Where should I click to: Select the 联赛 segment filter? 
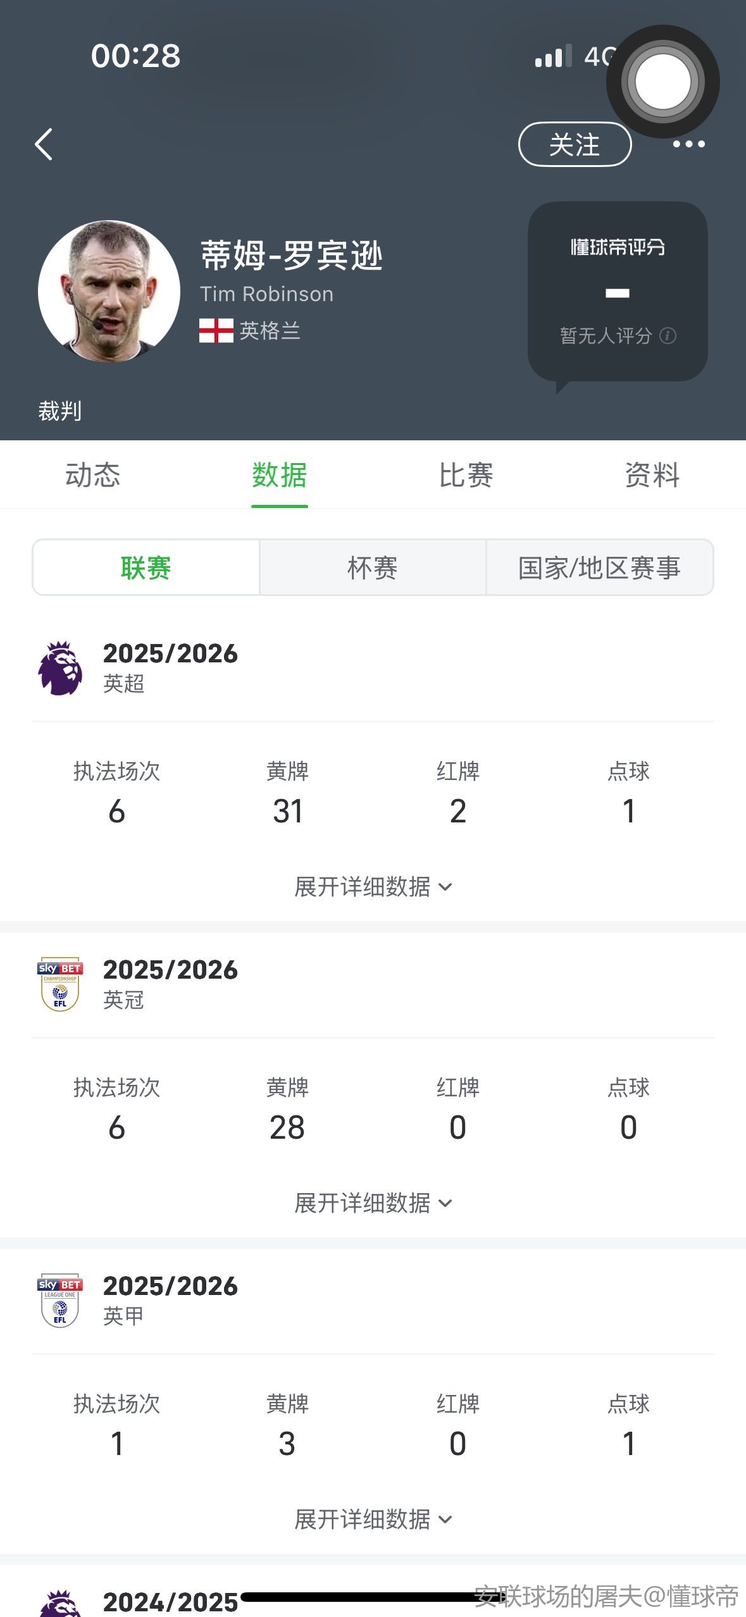(146, 567)
